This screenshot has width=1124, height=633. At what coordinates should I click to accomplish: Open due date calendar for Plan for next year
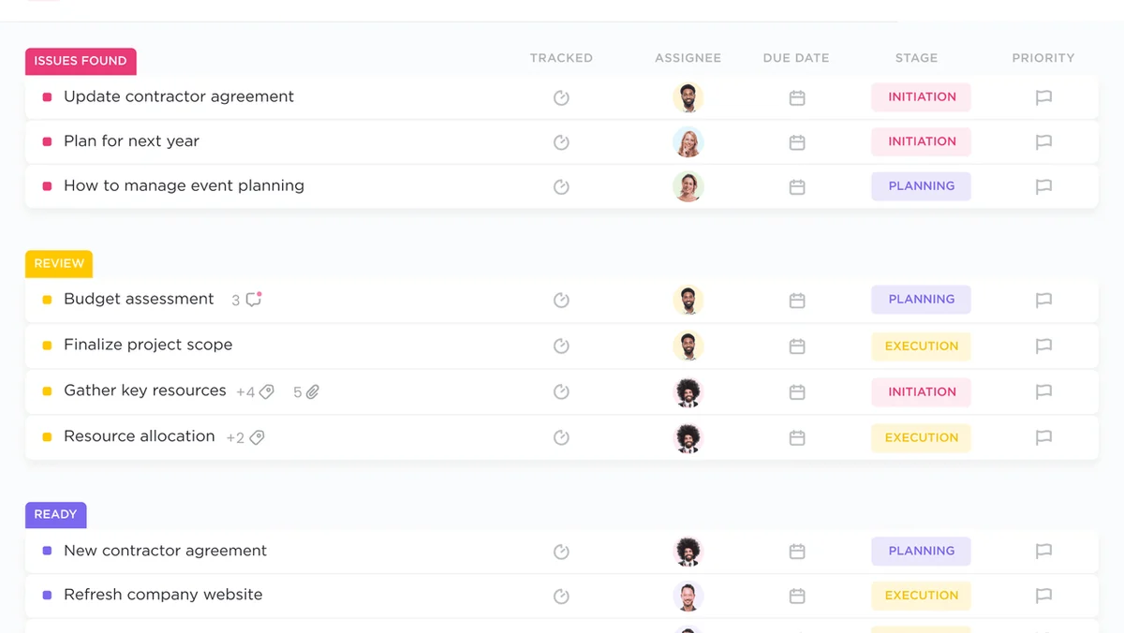tap(797, 142)
